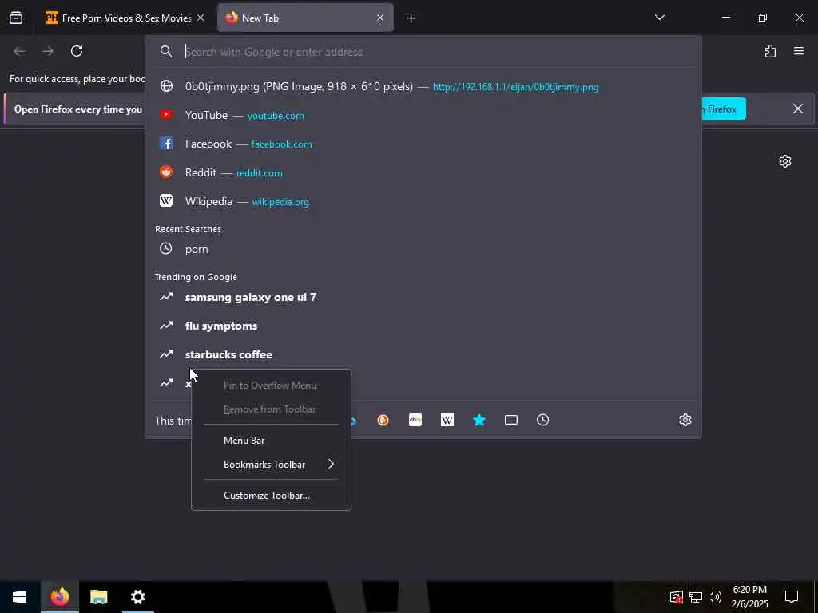Search with DuckDuckGo one-off icon
The width and height of the screenshot is (818, 613).
point(383,420)
